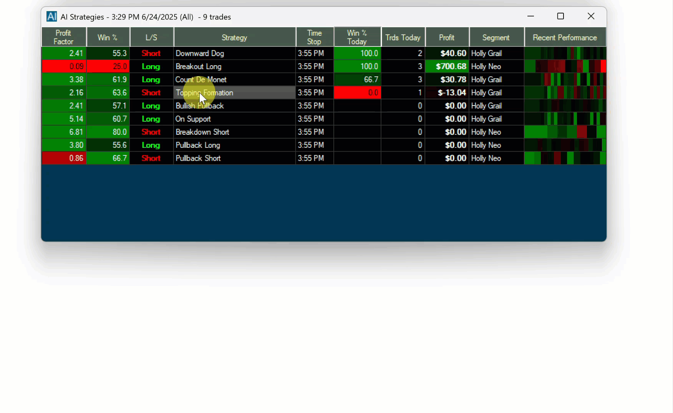Image resolution: width=673 pixels, height=413 pixels.
Task: Click the red 0.0 Win % Today cell
Action: coord(357,93)
